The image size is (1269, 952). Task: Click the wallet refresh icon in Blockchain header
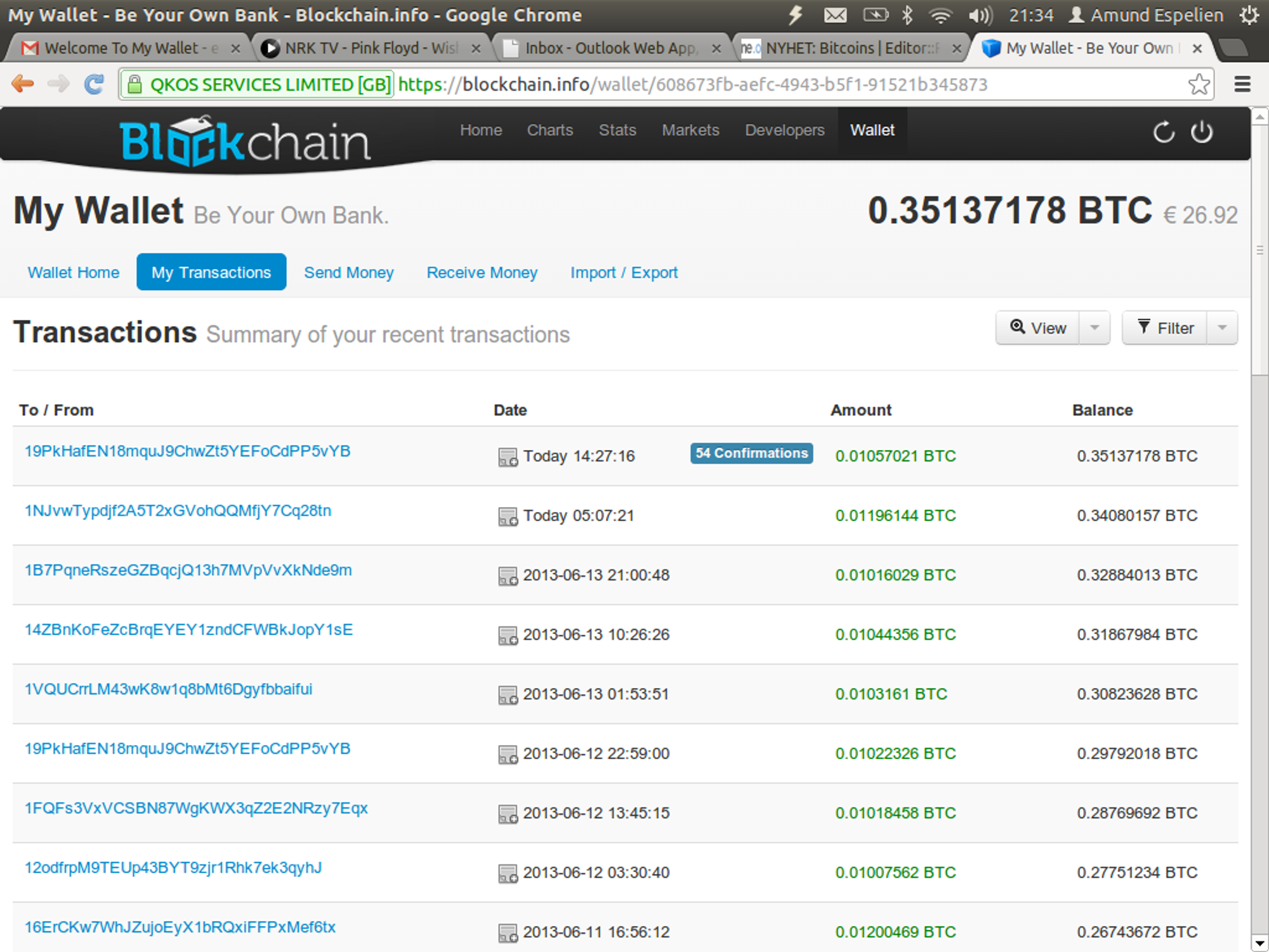point(1164,132)
